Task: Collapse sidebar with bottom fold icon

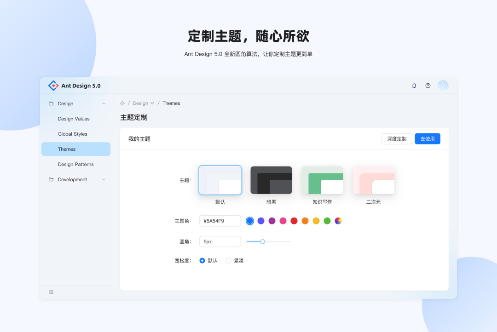Action: [51, 292]
